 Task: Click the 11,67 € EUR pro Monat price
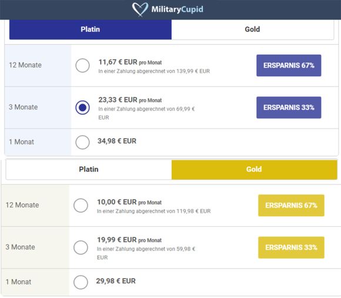tap(130, 62)
